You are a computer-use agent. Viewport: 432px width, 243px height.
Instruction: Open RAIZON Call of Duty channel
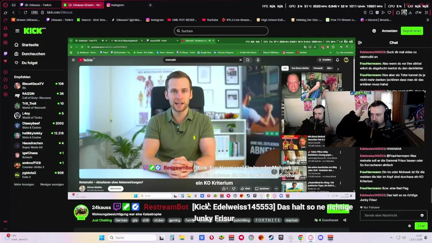tap(39, 96)
